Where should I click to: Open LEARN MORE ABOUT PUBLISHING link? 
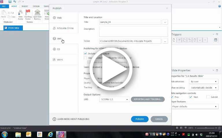(x=71, y=119)
